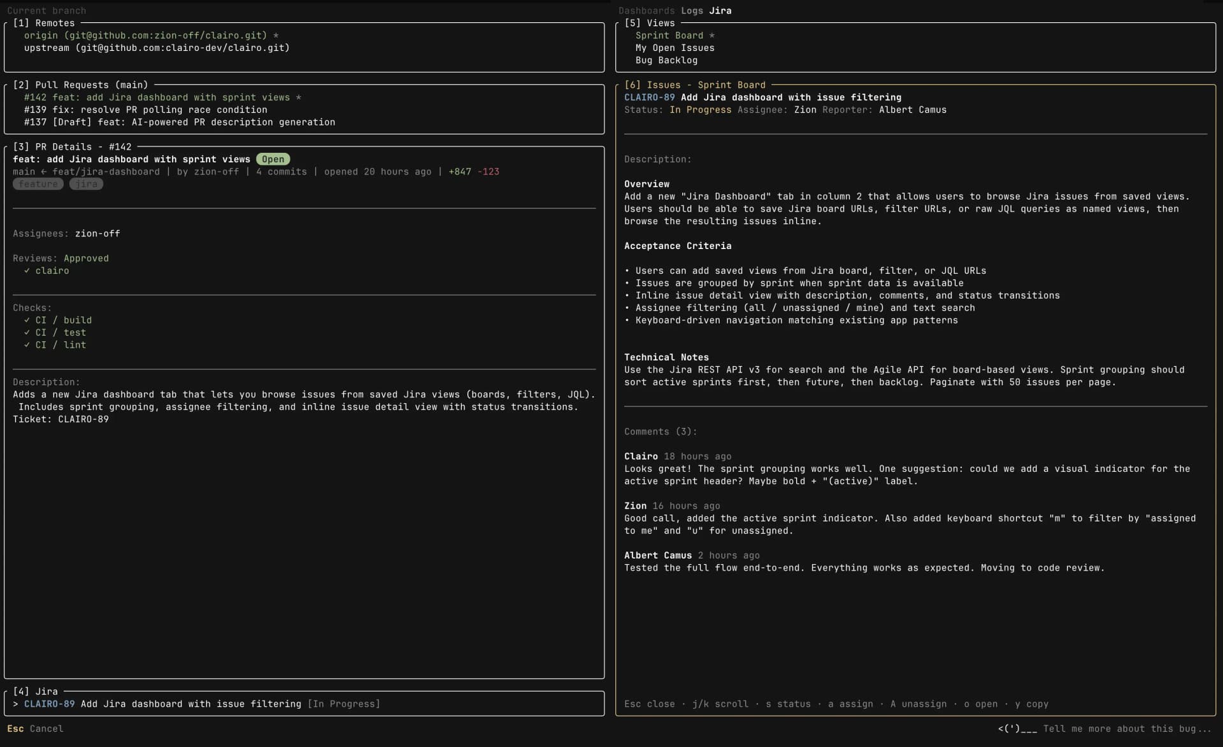Open pull request #139 polling fix

tap(145, 110)
